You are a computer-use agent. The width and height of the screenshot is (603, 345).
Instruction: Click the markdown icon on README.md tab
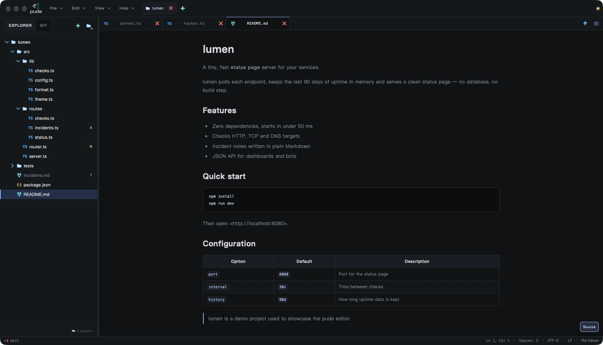point(233,24)
